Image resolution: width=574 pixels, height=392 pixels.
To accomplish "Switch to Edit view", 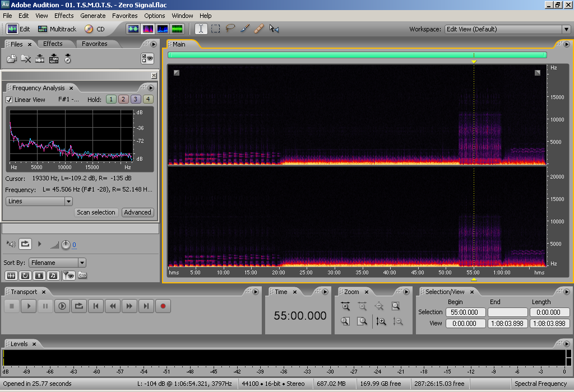I will (x=18, y=29).
